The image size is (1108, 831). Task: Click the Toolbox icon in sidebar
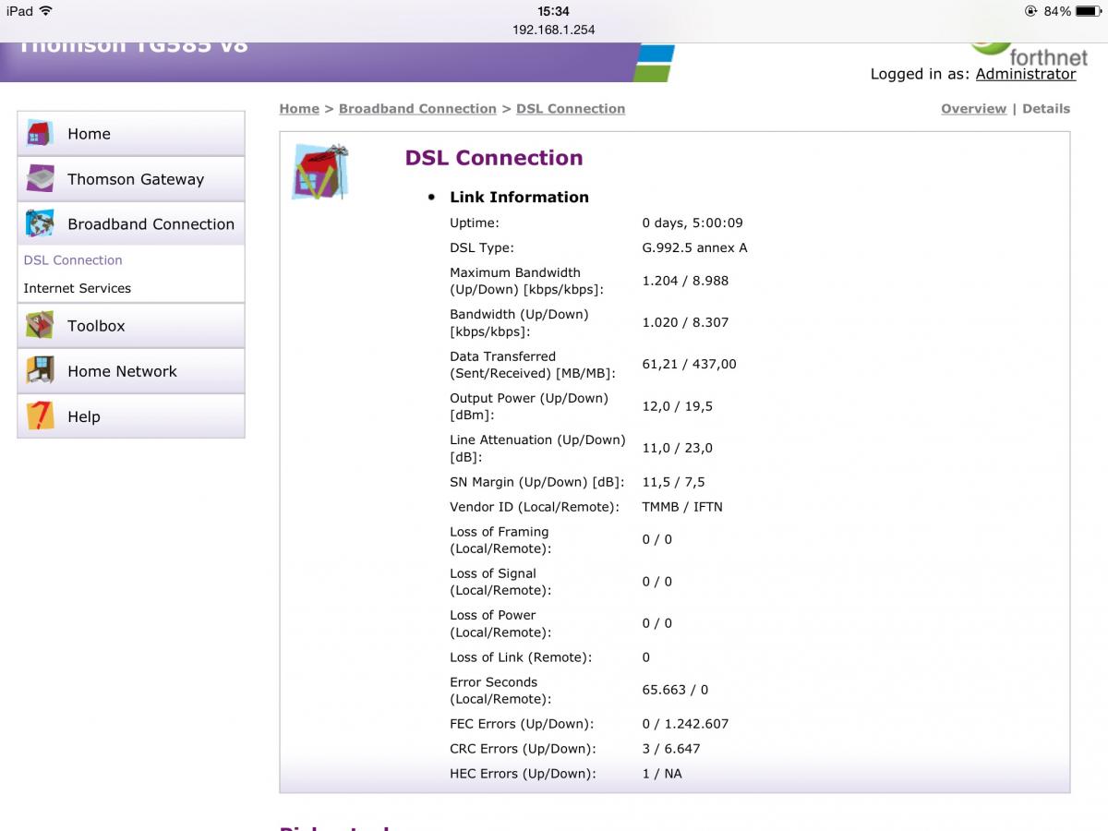[40, 325]
